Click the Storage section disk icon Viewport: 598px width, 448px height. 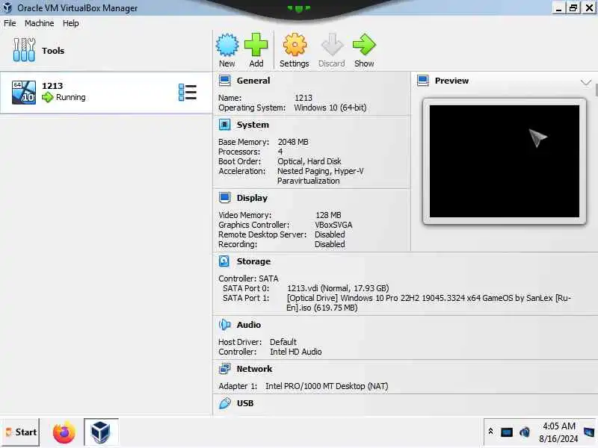pyautogui.click(x=225, y=261)
